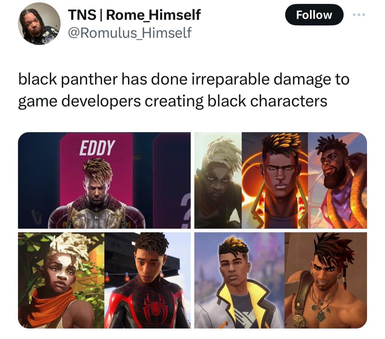
Task: Select white-dreadlocks character in top-right image
Action: (218, 180)
